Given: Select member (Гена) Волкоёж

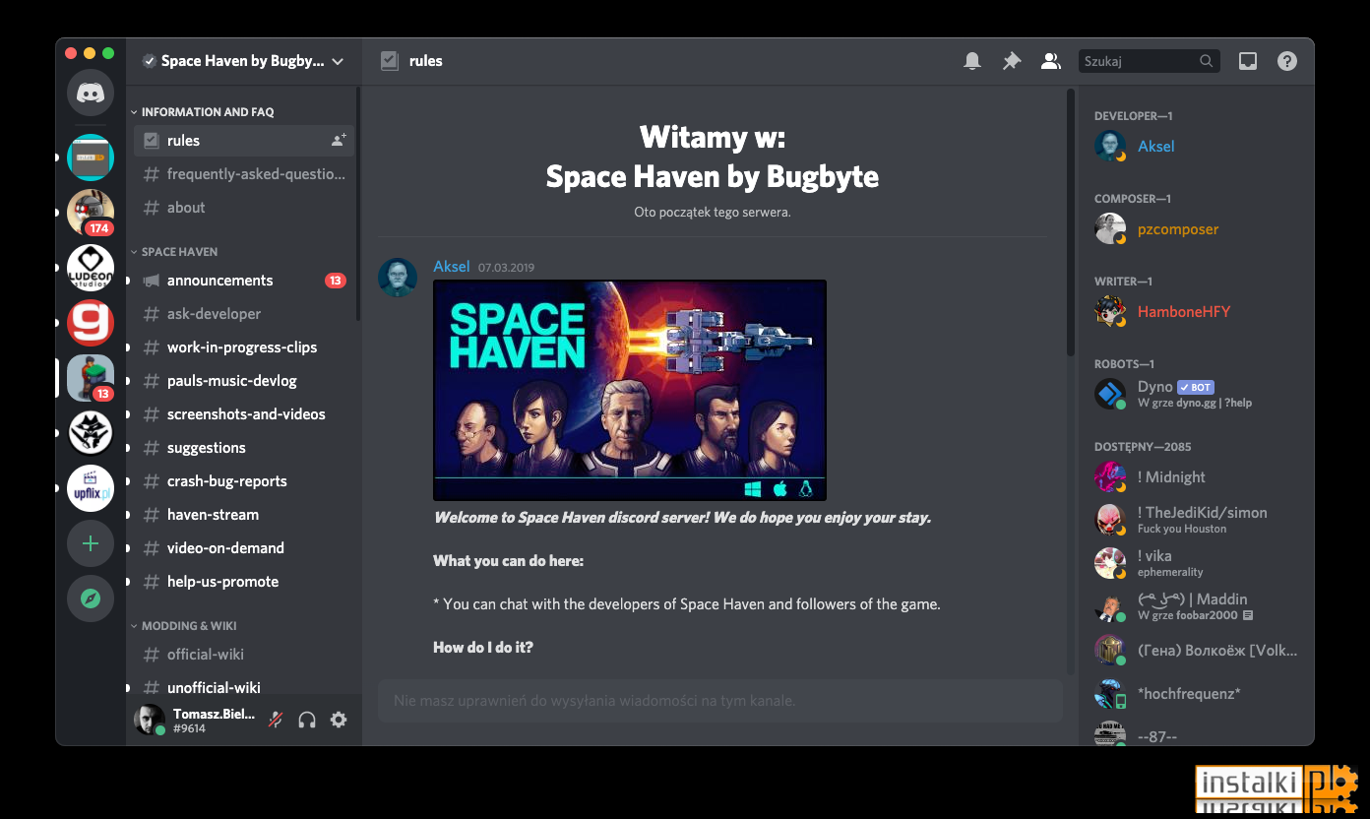Looking at the screenshot, I should click(x=1197, y=650).
